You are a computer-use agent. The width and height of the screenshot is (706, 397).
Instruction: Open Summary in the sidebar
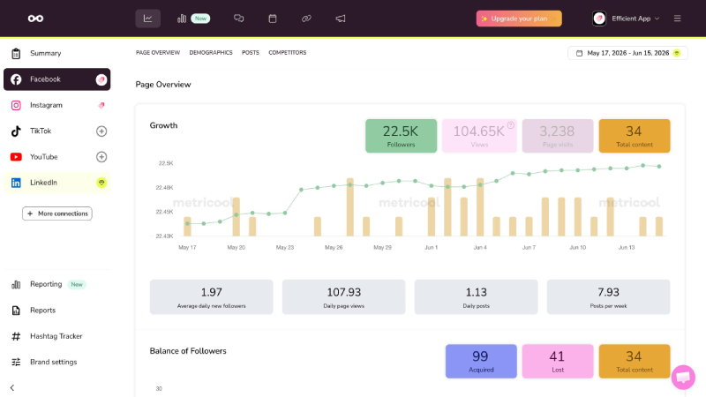(x=56, y=53)
